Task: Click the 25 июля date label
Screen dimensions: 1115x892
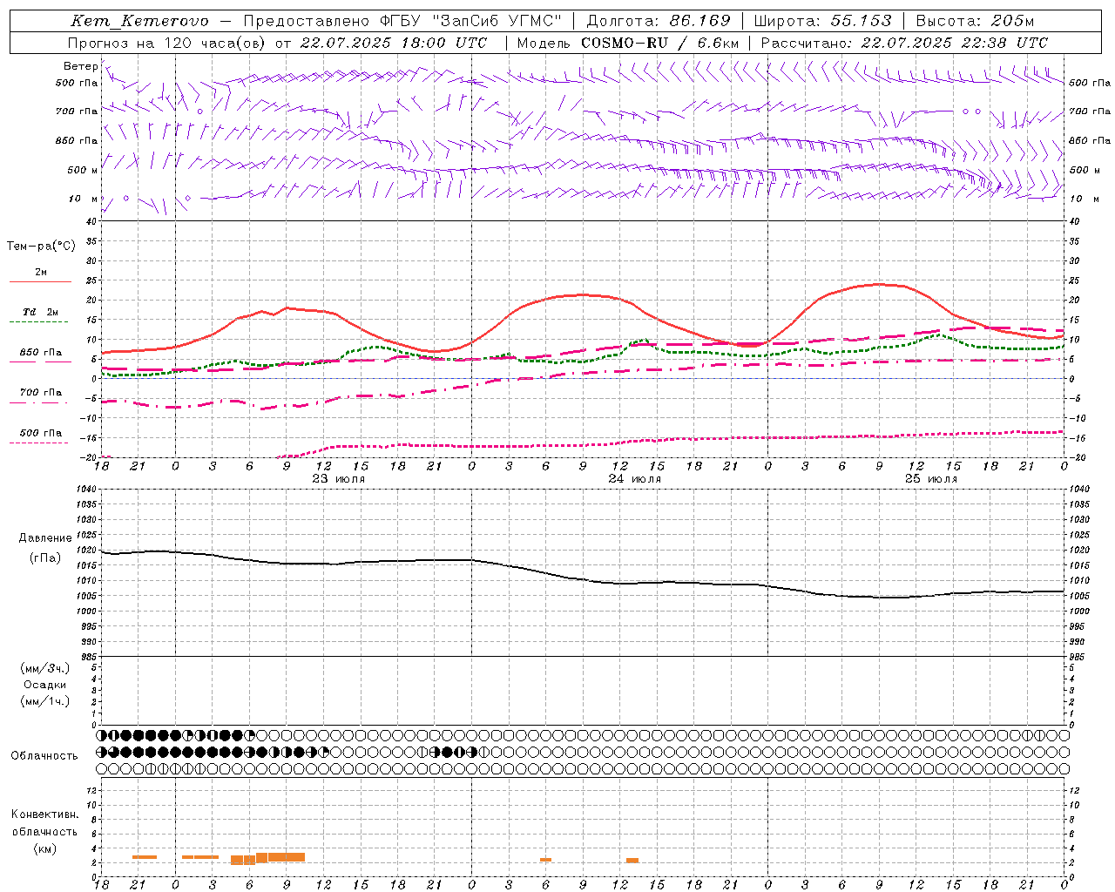Action: (x=930, y=478)
